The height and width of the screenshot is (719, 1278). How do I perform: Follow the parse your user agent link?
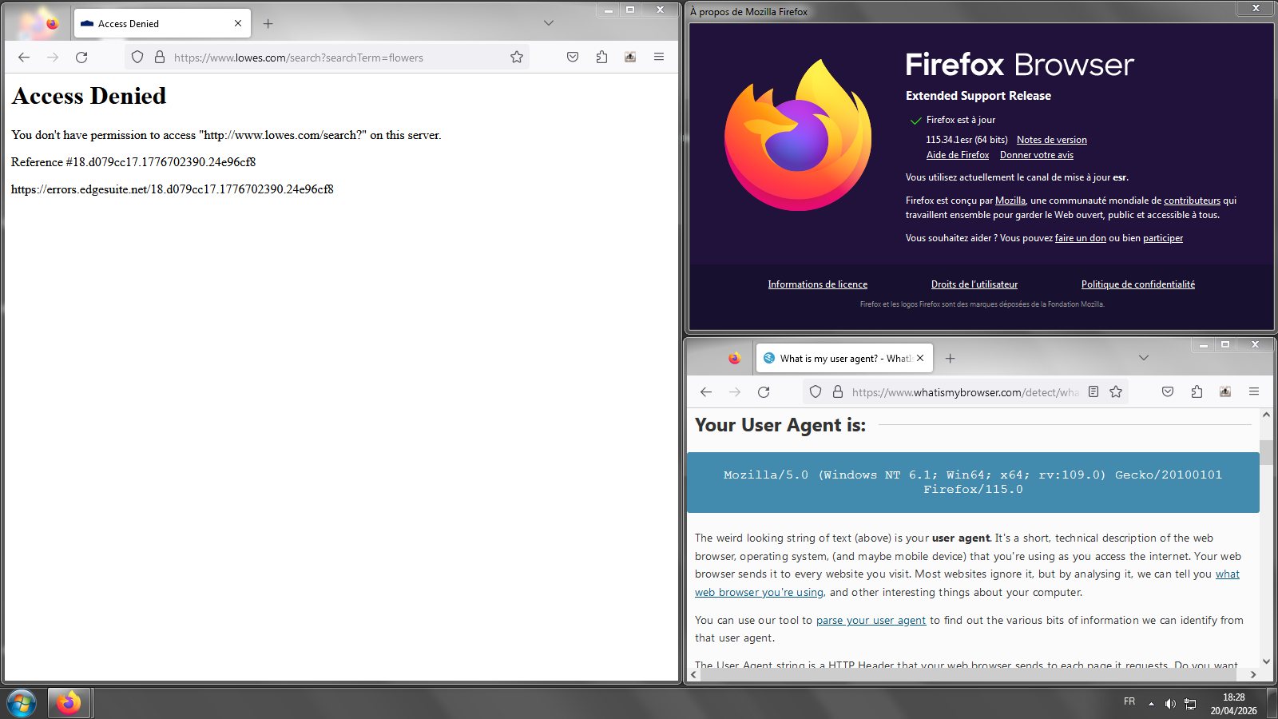click(x=871, y=620)
